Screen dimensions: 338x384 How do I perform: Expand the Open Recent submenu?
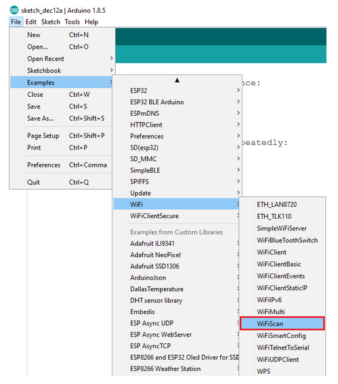(x=61, y=59)
